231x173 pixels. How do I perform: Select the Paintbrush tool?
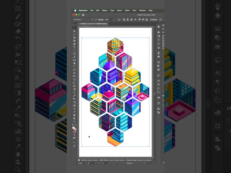pos(74,57)
